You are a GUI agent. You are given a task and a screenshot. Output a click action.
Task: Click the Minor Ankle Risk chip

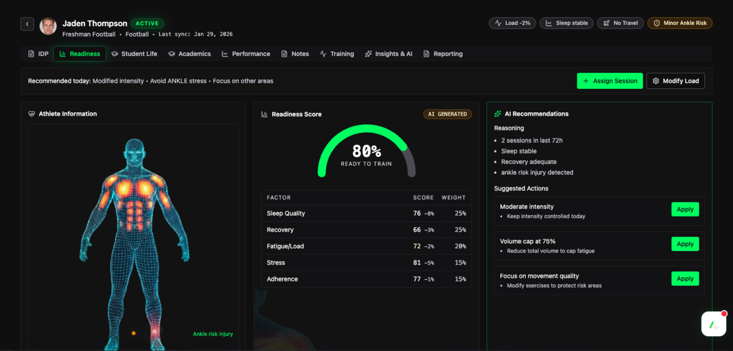680,23
